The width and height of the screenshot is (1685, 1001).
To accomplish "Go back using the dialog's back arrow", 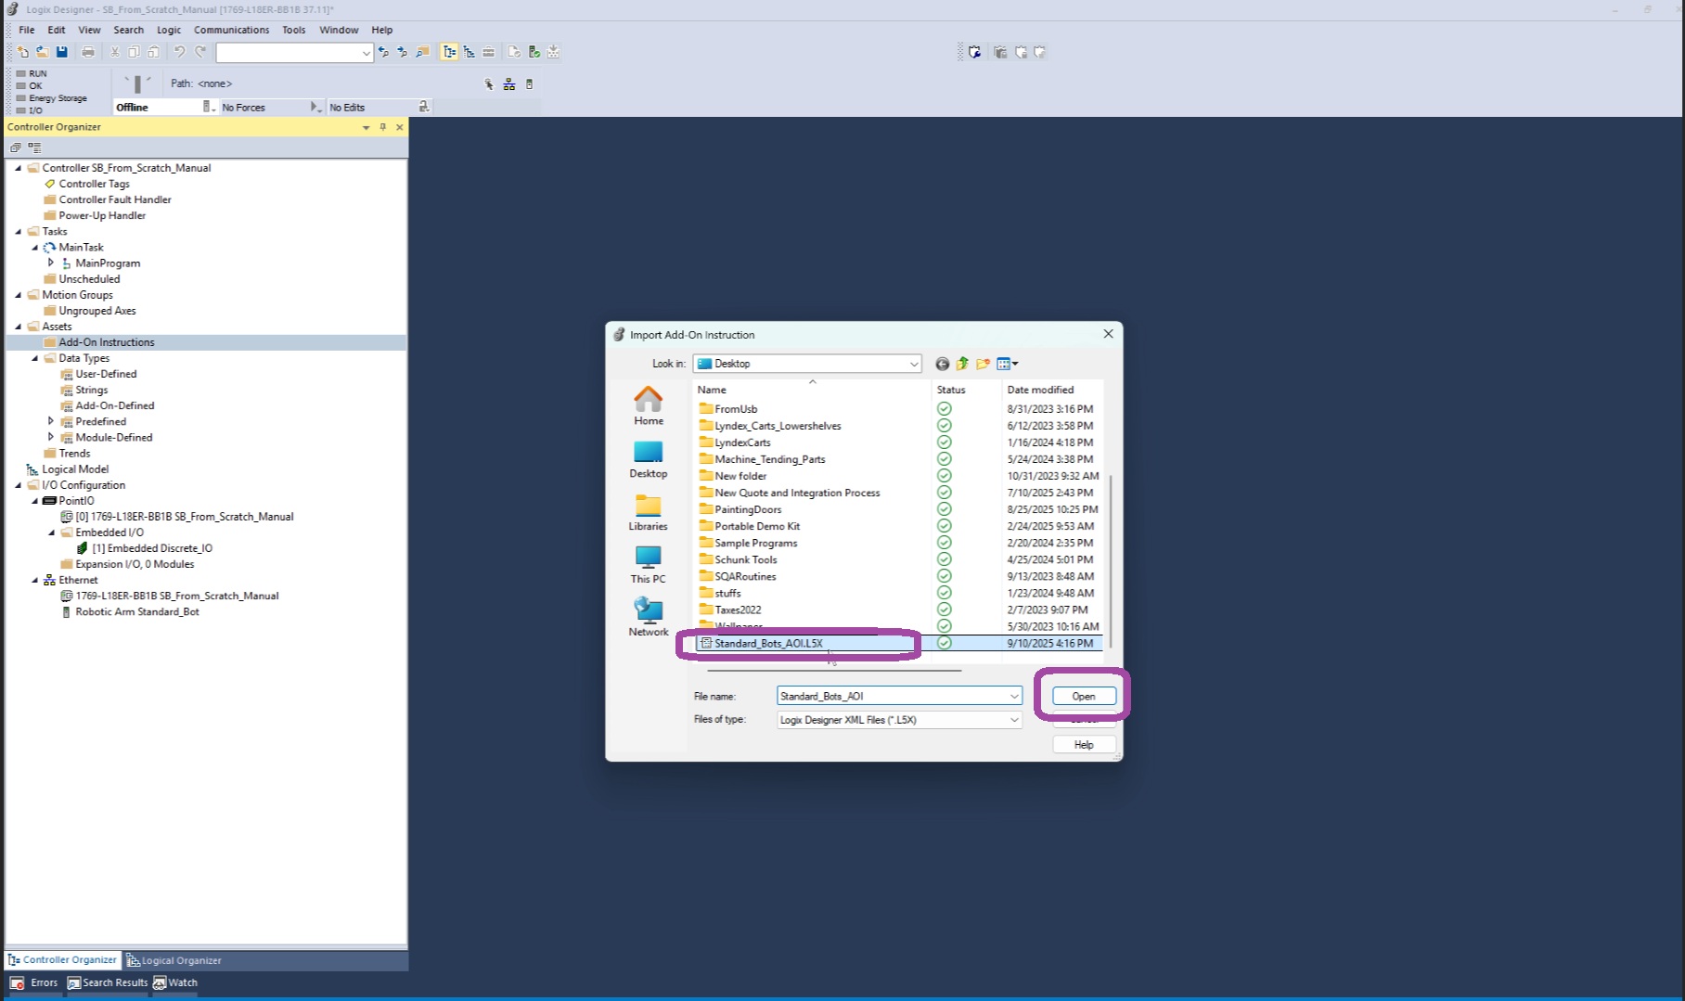I will point(942,364).
